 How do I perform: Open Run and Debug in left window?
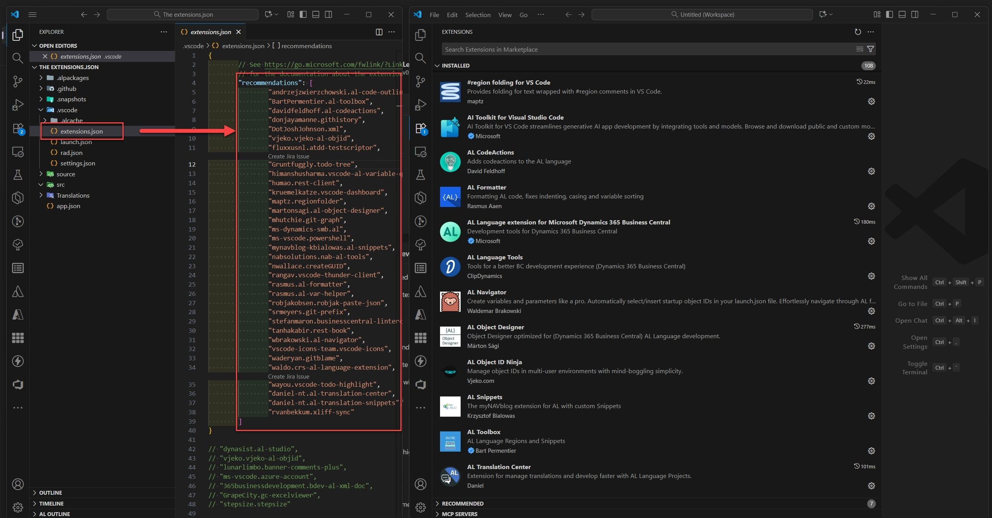pyautogui.click(x=17, y=105)
